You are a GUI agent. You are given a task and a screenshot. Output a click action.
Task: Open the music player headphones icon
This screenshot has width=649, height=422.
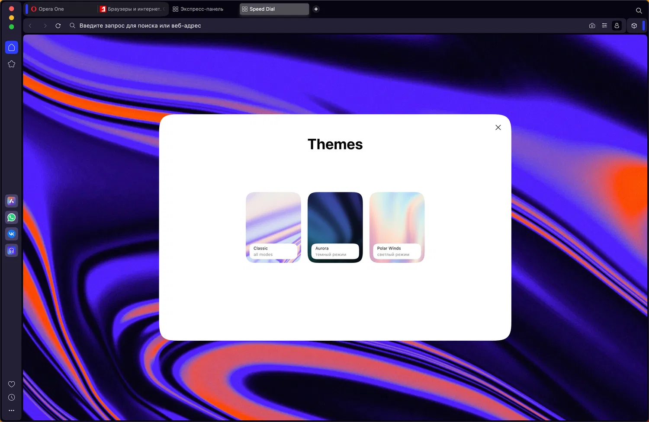coord(12,250)
